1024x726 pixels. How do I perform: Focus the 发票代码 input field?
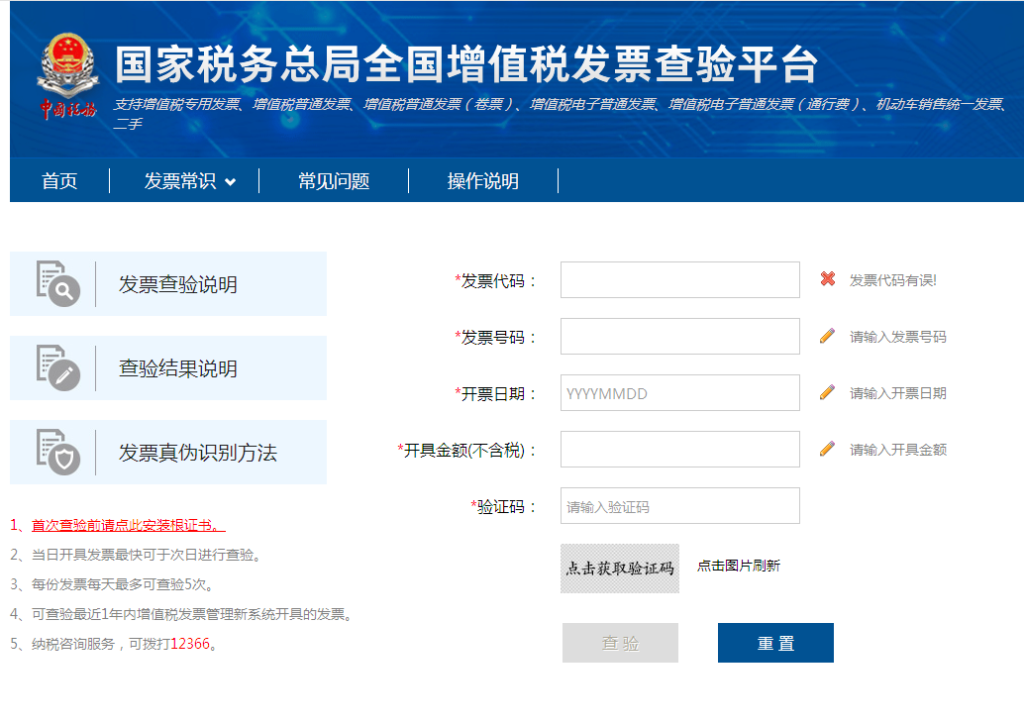pyautogui.click(x=679, y=280)
